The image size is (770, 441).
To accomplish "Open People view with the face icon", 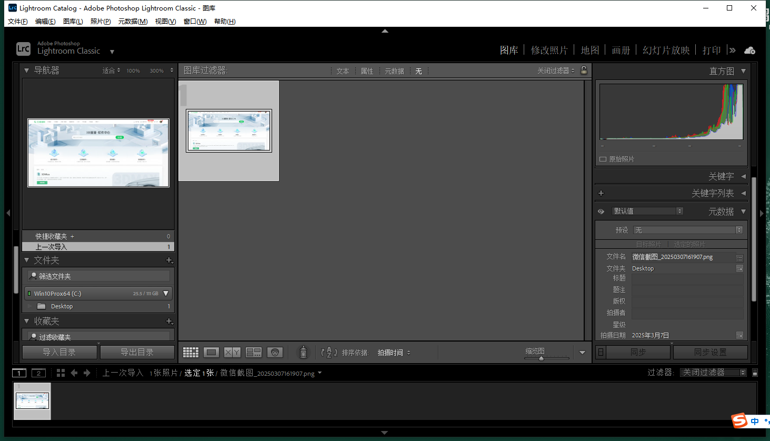I will 275,352.
